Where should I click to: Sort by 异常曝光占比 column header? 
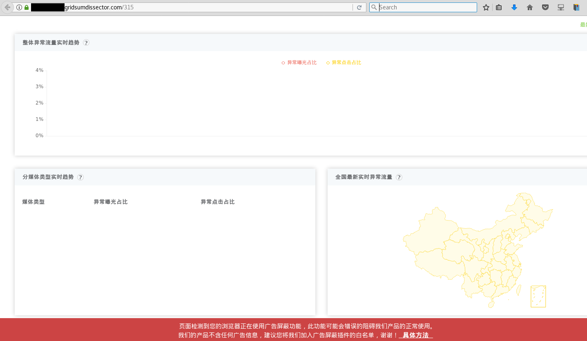(x=111, y=202)
